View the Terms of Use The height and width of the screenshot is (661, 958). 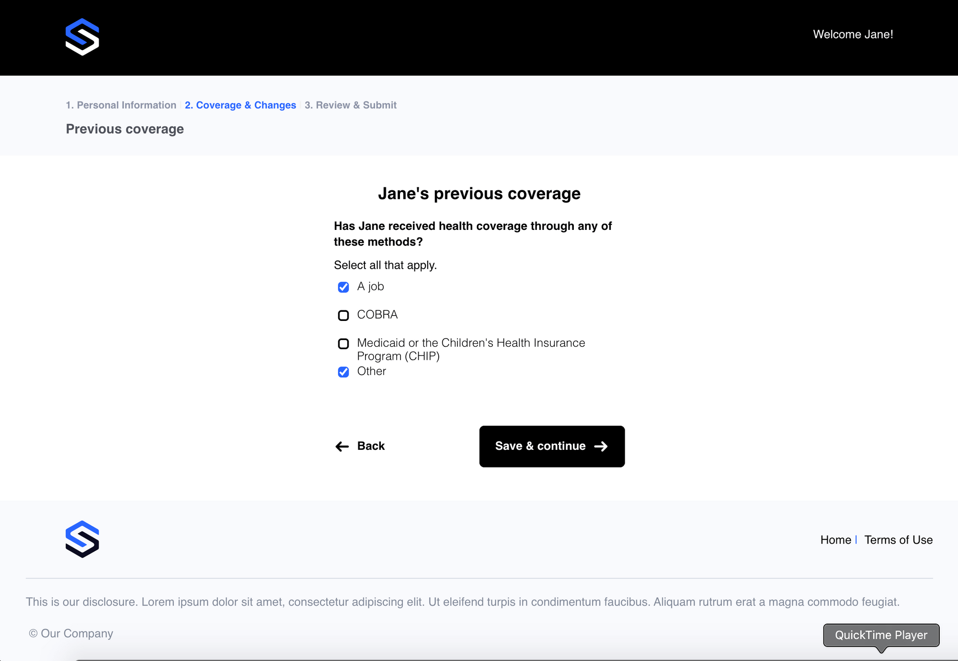(899, 540)
